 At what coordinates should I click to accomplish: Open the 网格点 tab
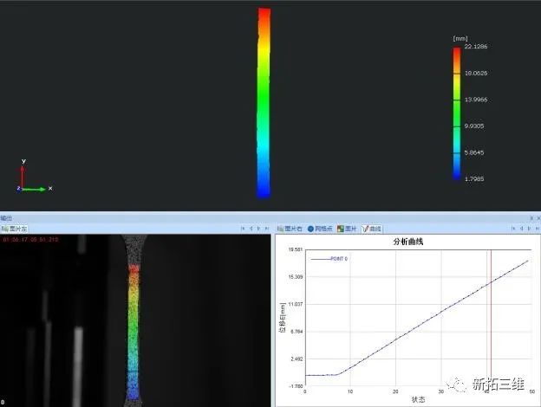[x=320, y=229]
